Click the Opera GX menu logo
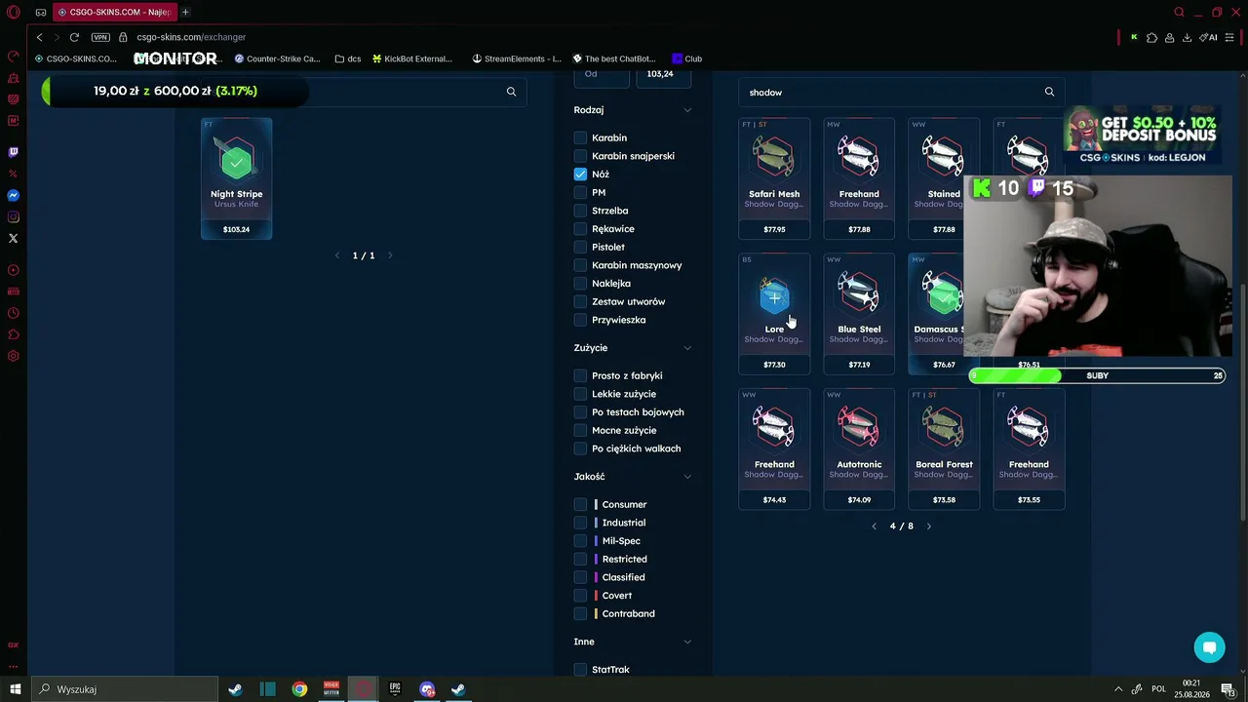The width and height of the screenshot is (1248, 702). click(x=14, y=13)
